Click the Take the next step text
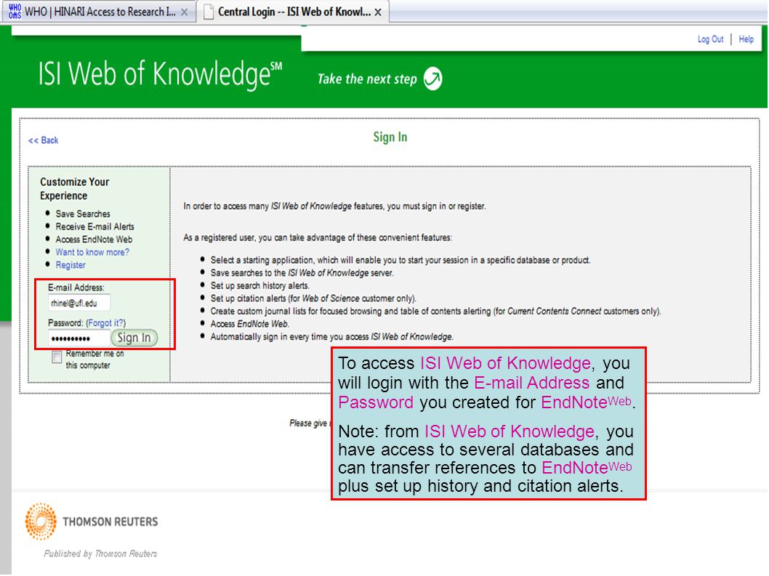769x576 pixels. click(367, 79)
